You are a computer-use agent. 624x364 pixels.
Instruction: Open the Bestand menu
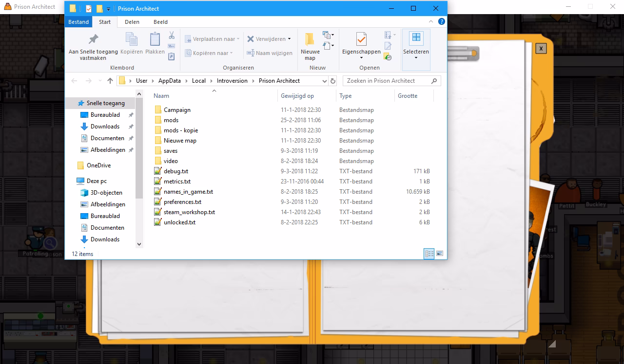click(x=78, y=22)
